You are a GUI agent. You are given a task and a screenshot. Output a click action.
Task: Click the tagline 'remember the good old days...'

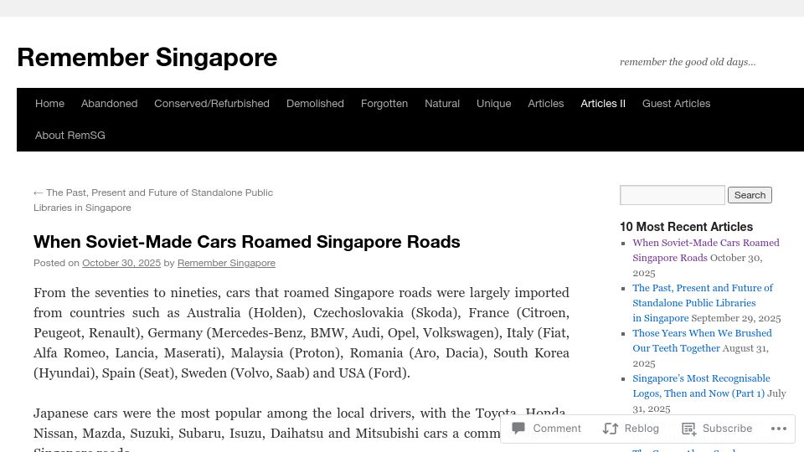(x=688, y=62)
